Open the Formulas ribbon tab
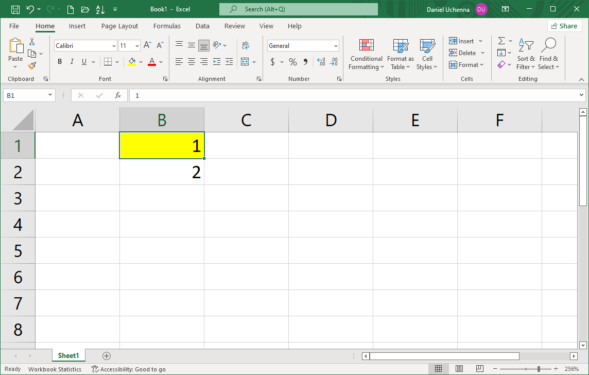 pos(167,26)
